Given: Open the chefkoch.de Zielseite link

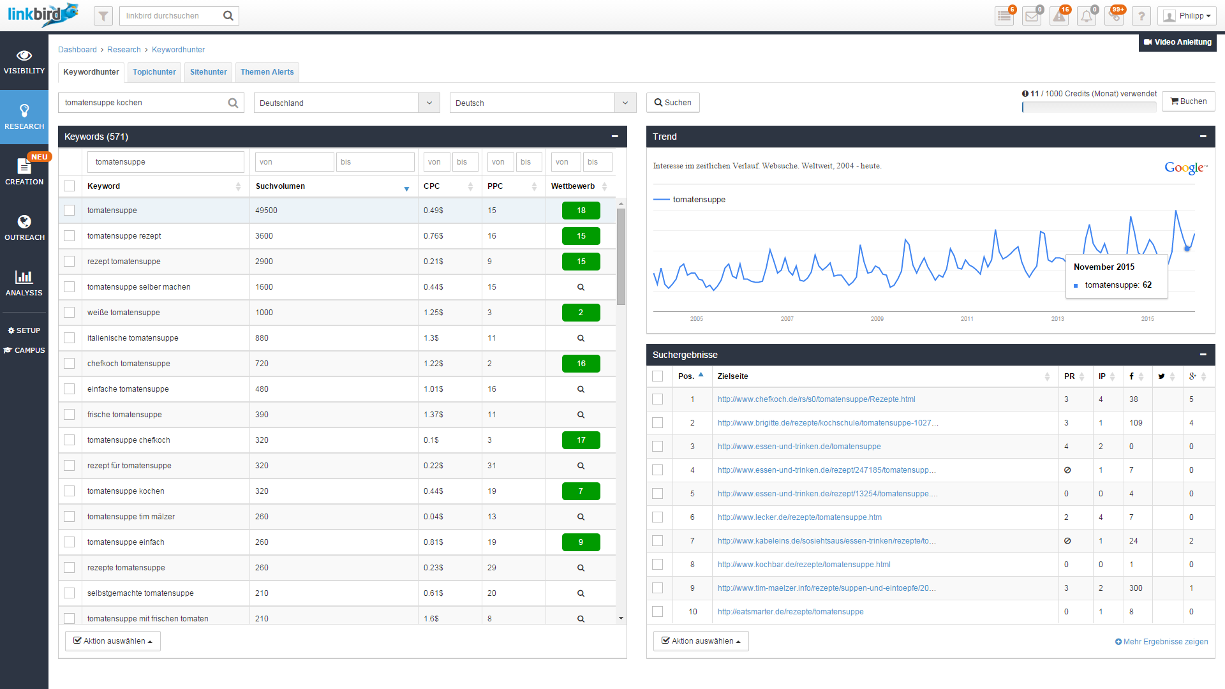Looking at the screenshot, I should tap(816, 399).
